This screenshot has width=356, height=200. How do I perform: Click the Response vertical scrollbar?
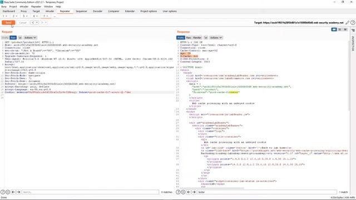pos(349,76)
